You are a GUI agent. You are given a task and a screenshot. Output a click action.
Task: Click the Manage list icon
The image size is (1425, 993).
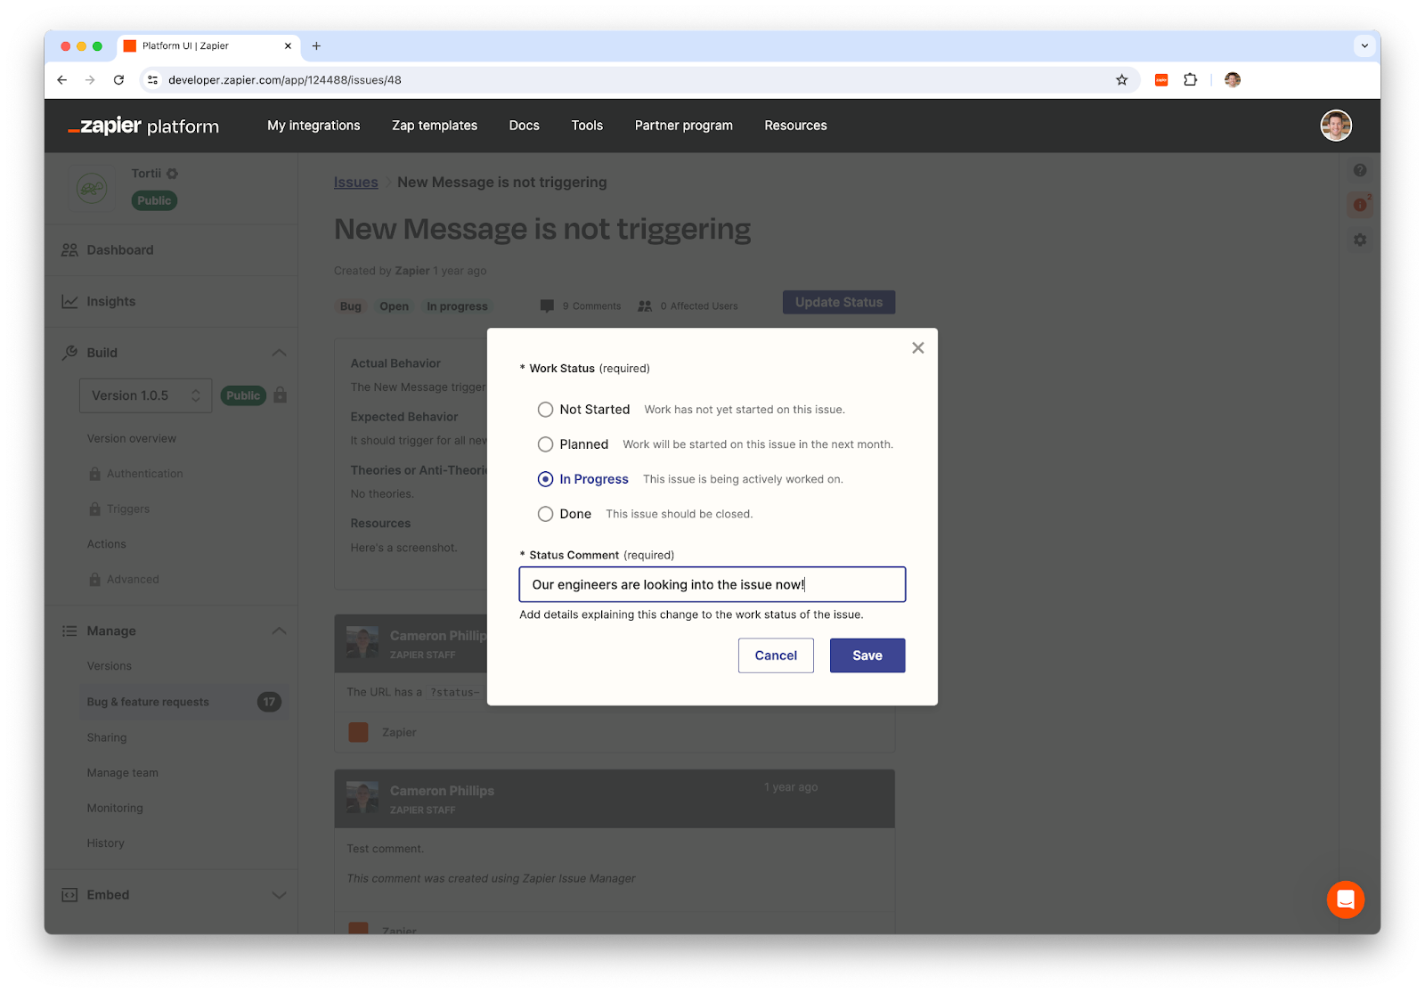click(x=69, y=631)
